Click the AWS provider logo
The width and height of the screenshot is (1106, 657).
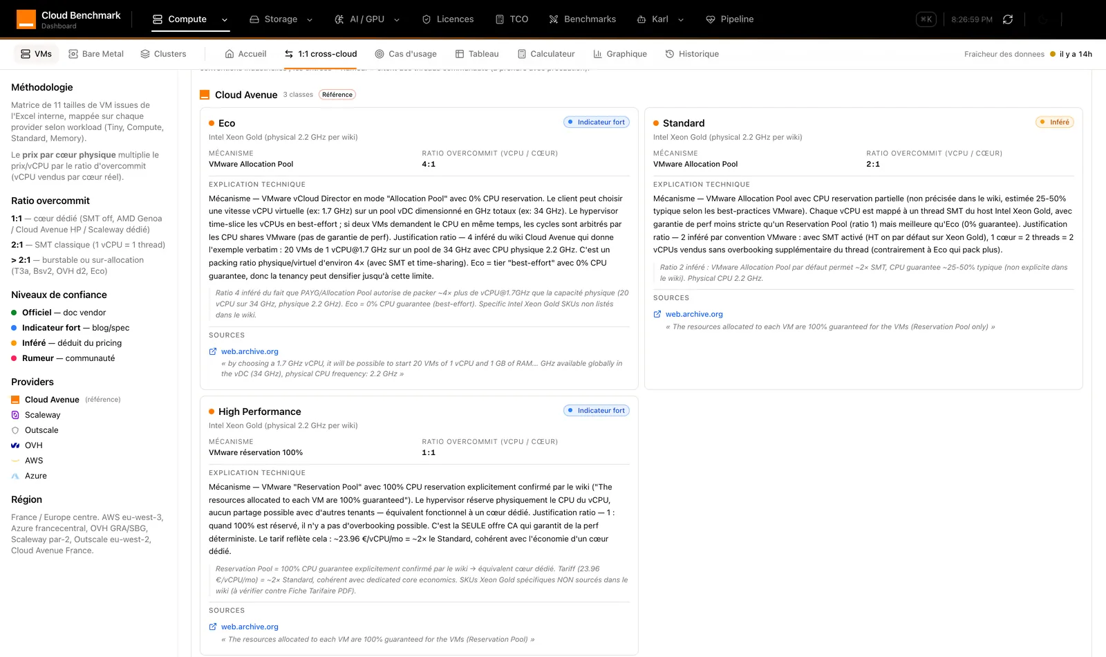(15, 461)
